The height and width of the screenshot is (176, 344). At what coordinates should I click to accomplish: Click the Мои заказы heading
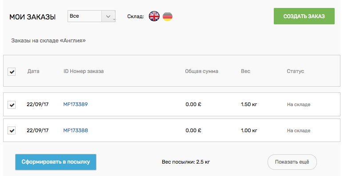point(32,17)
